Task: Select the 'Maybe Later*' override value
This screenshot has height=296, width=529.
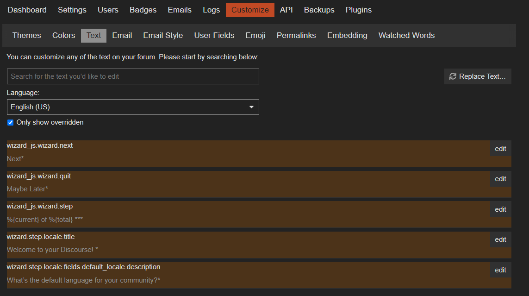Action: [27, 189]
